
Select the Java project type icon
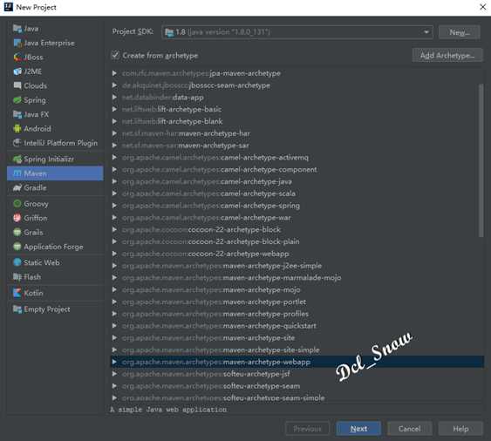tap(17, 29)
